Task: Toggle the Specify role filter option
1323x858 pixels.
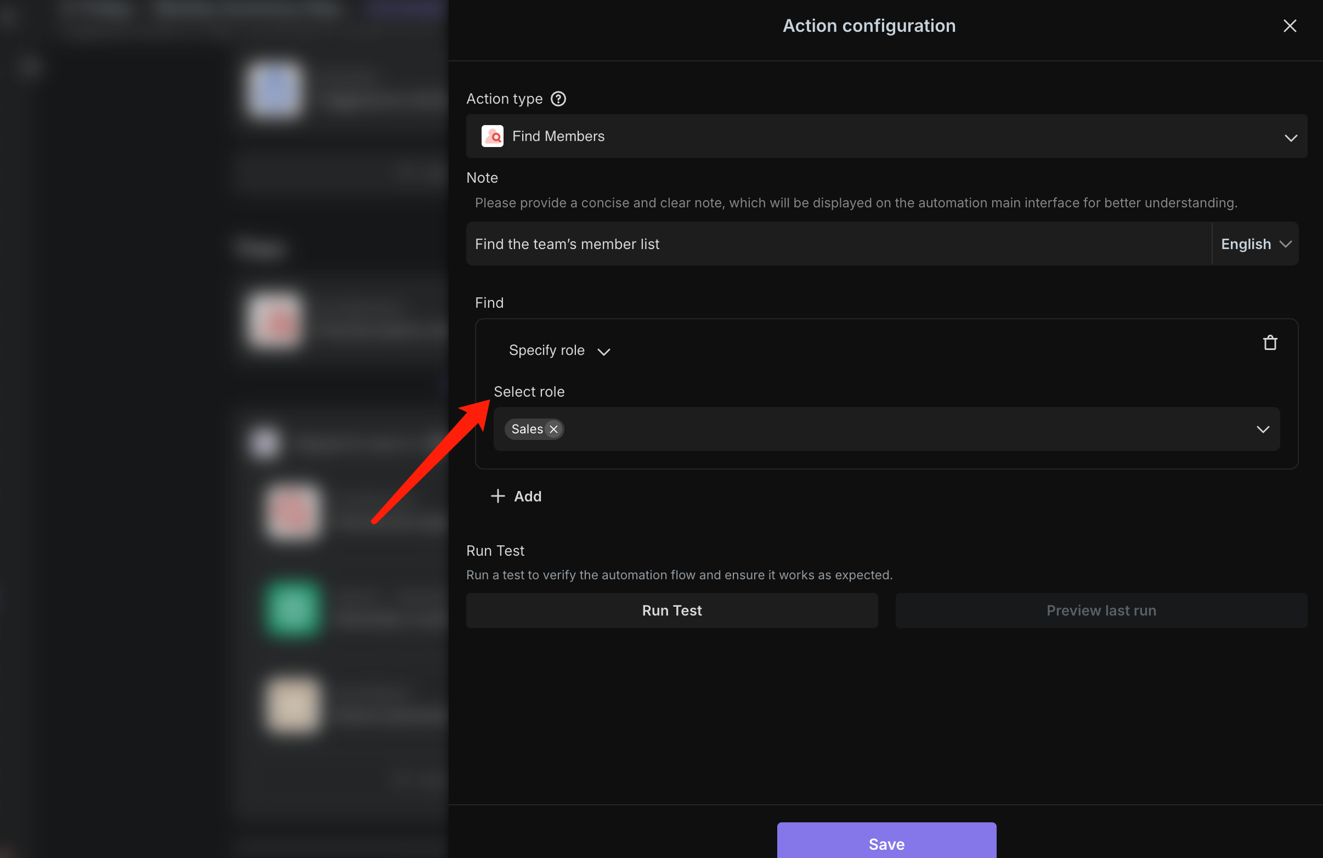Action: (559, 349)
